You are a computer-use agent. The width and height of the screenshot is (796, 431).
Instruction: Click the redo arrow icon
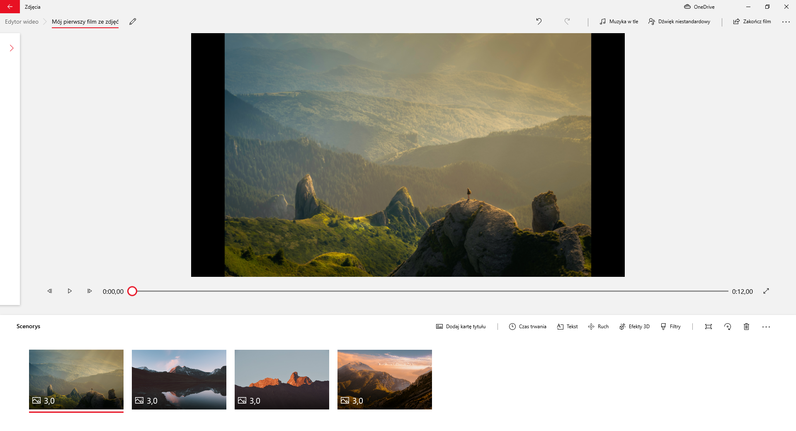coord(567,22)
